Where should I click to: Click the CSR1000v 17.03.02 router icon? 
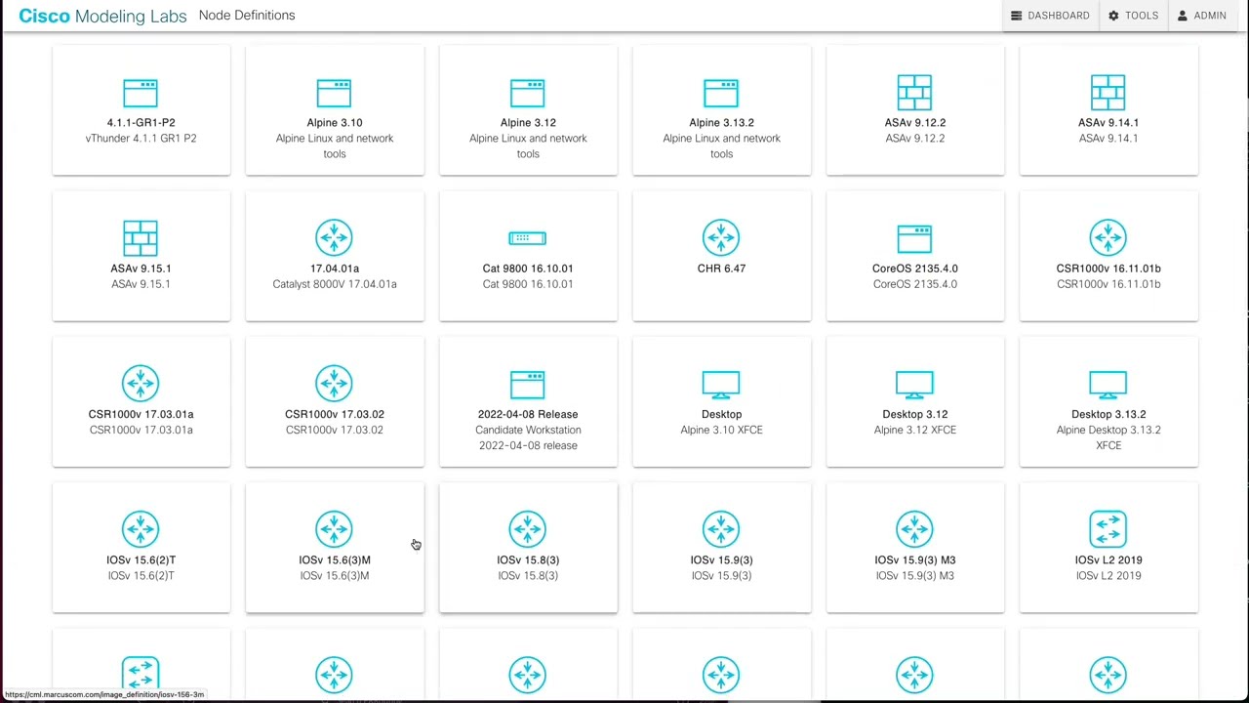(x=334, y=384)
